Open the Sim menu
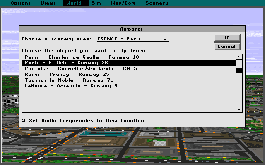The height and width of the screenshot is (165, 265). (96, 3)
